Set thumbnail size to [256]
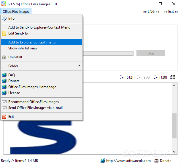Viewport: 181px width, 164px height. pos(143,77)
